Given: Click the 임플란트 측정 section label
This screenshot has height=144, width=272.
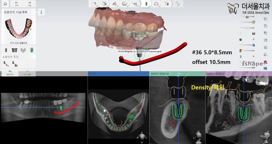Looking at the screenshot, I should point(10,57).
